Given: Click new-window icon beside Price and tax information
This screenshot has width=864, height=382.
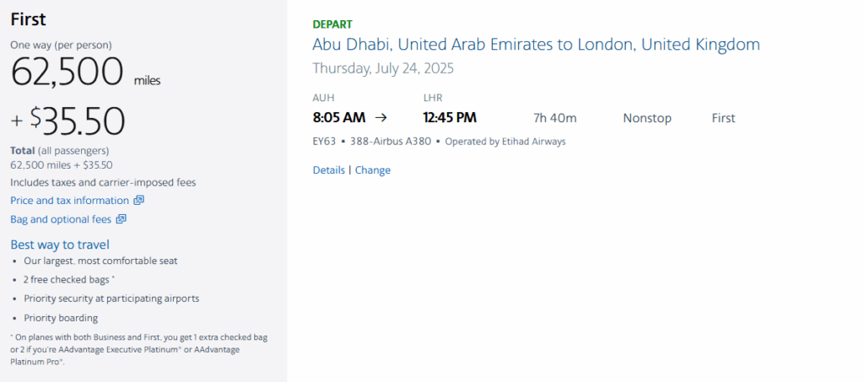Looking at the screenshot, I should 139,201.
